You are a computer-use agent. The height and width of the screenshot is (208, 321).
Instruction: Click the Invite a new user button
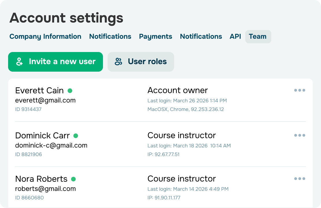point(56,61)
